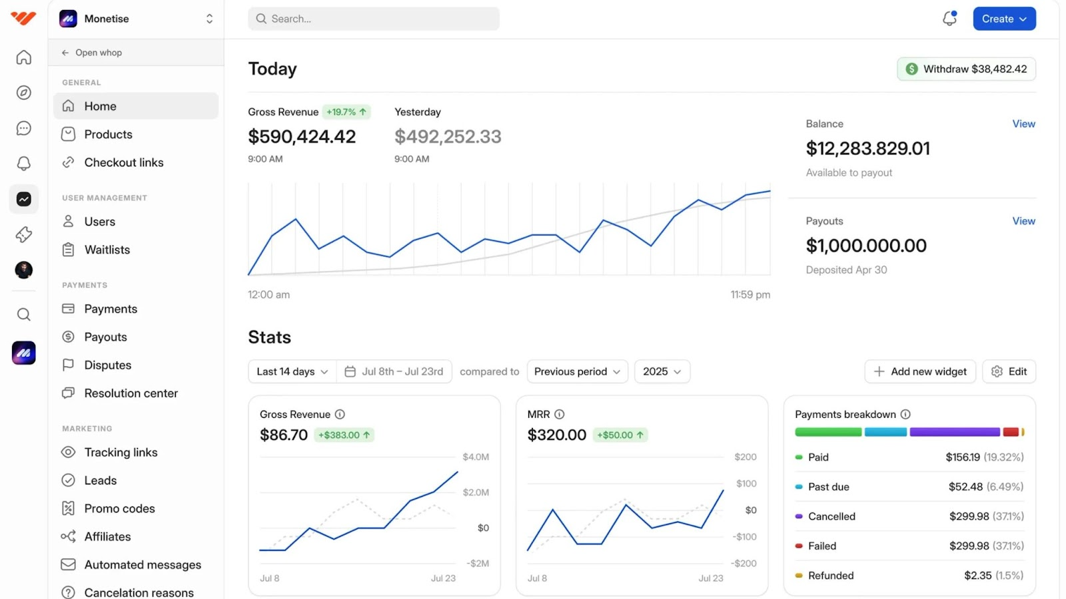The width and height of the screenshot is (1066, 599).
Task: Click the purple Cancelled breakdown bar segment
Action: tap(954, 433)
